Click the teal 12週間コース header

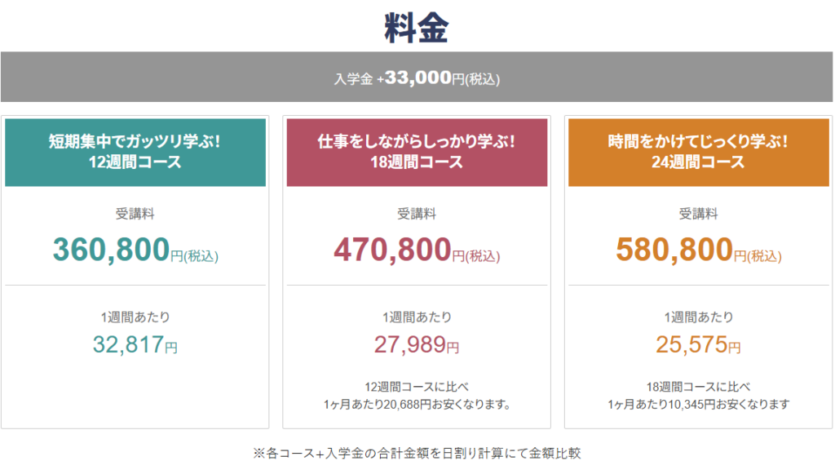click(x=135, y=153)
